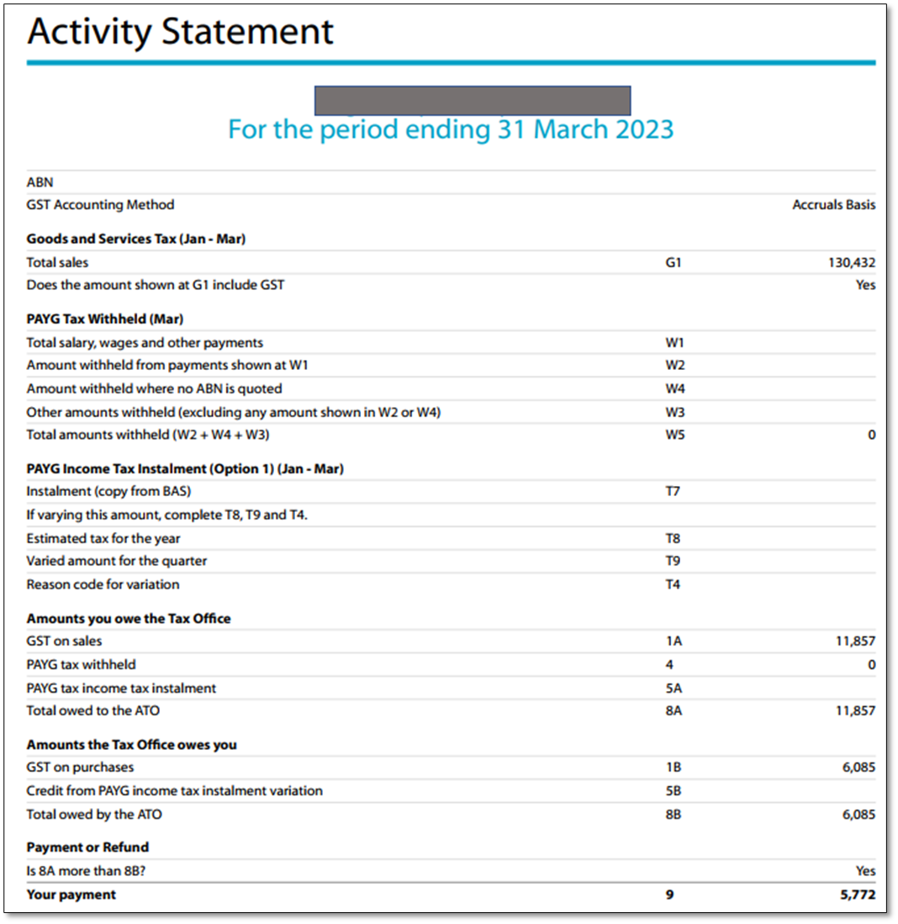Select the Accruals Basis value
The height and width of the screenshot is (924, 898).
833,204
